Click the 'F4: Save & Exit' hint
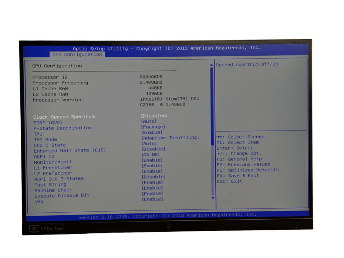Screen dimensions: 344x258 click(x=238, y=175)
